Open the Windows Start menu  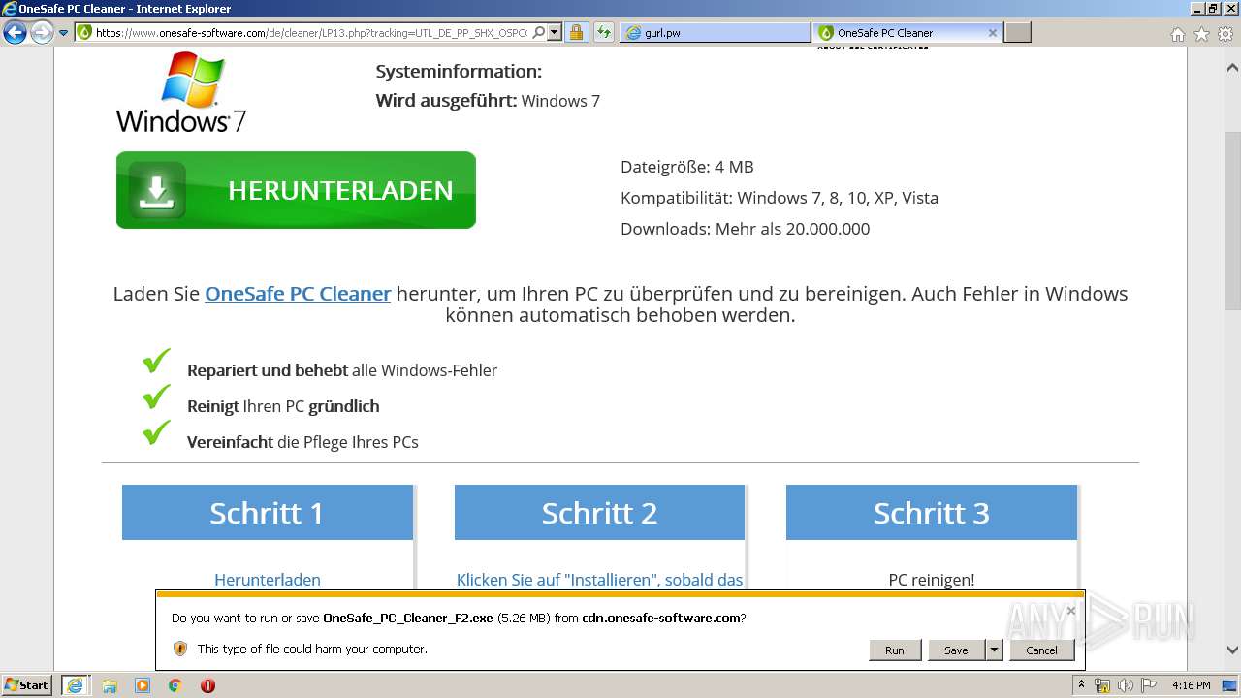tap(27, 684)
